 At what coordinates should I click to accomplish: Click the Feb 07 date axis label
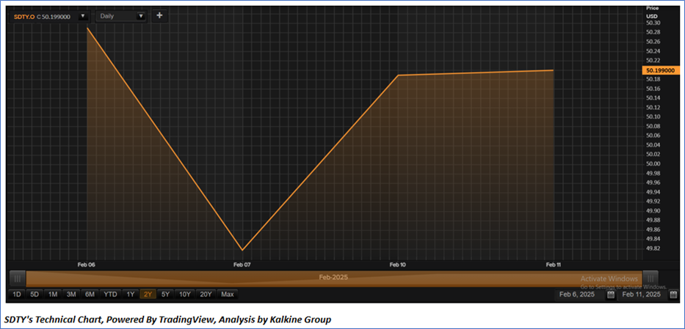pos(242,265)
